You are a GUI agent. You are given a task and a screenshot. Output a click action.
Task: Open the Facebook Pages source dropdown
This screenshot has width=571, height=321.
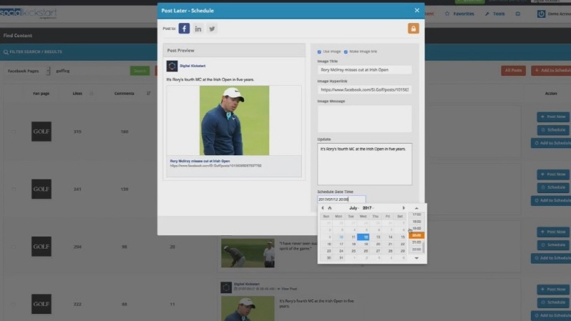[x=27, y=71]
